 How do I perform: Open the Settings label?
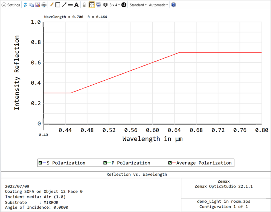[14, 5]
